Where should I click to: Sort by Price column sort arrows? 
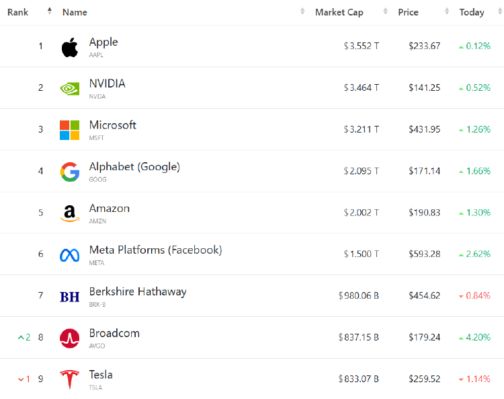[x=447, y=11]
